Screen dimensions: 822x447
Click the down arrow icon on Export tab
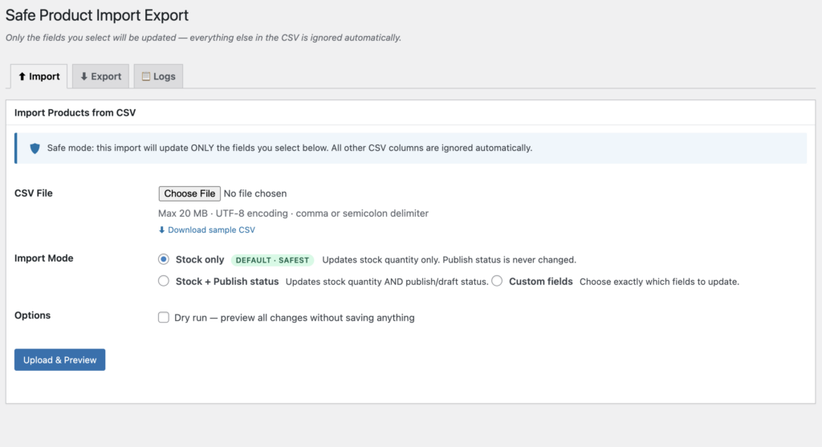(84, 77)
